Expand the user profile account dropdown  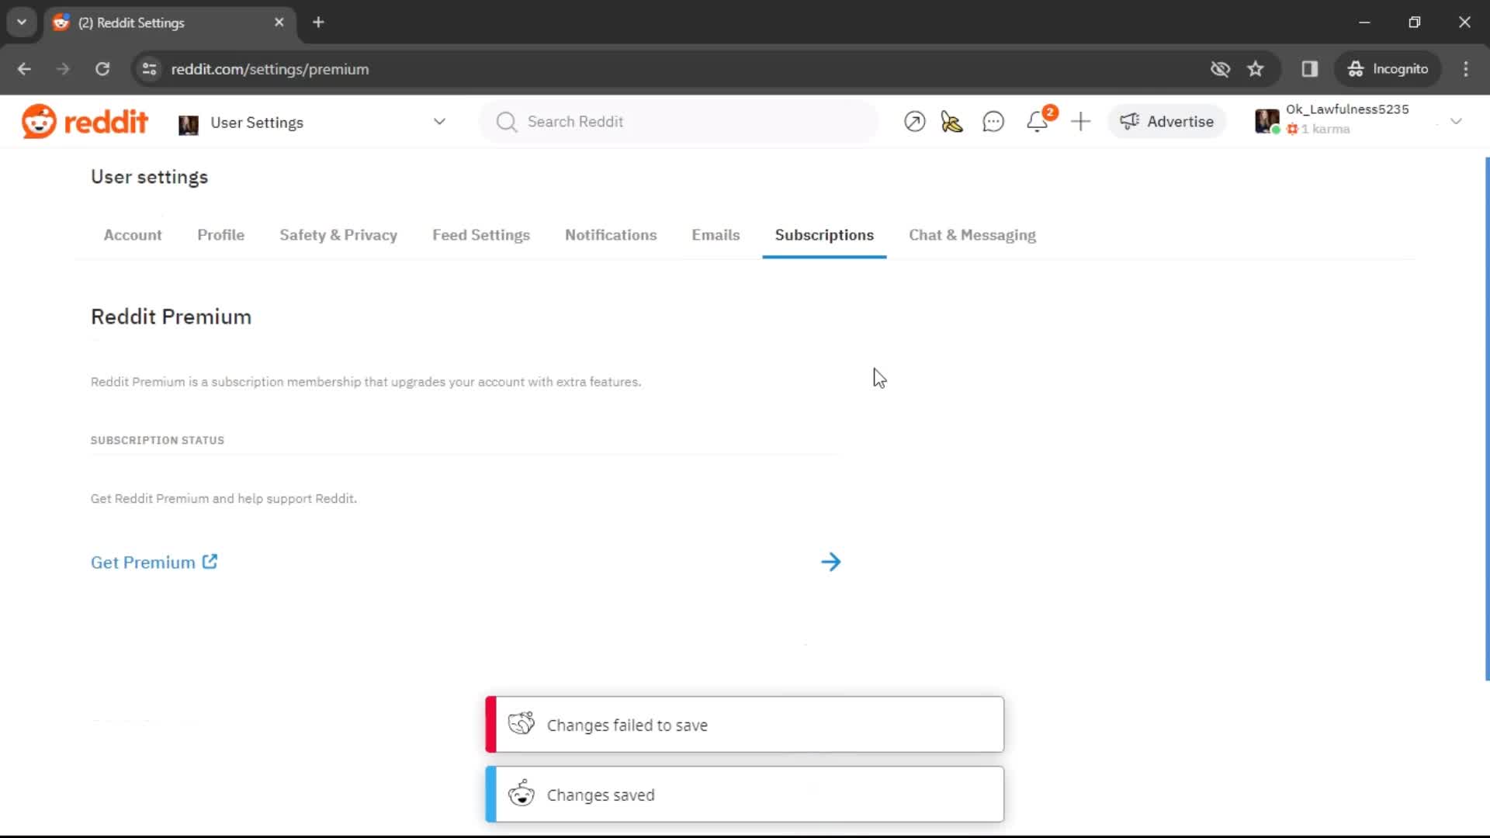pyautogui.click(x=1455, y=122)
